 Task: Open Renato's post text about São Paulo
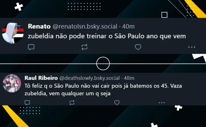[107, 36]
